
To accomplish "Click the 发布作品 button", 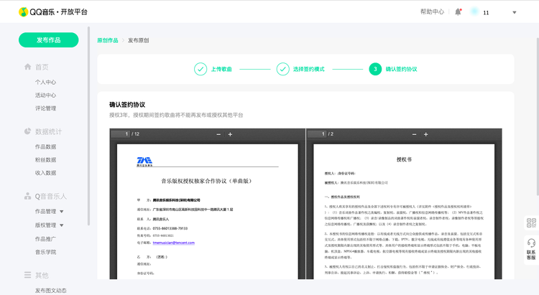I will [x=48, y=40].
